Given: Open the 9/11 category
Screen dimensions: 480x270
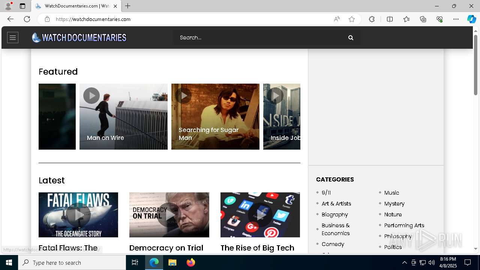Looking at the screenshot, I should pyautogui.click(x=326, y=193).
